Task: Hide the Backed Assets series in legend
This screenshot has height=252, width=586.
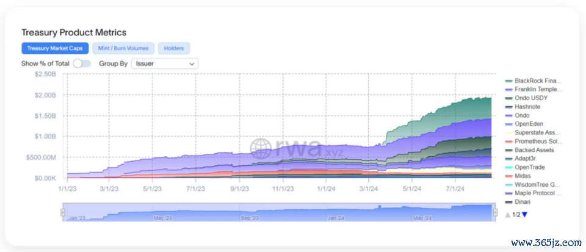Action: point(534,150)
